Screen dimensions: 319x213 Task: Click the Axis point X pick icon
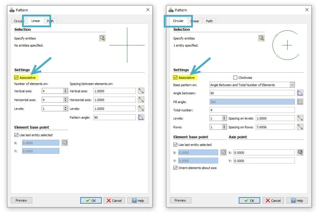pyautogui.click(x=300, y=152)
